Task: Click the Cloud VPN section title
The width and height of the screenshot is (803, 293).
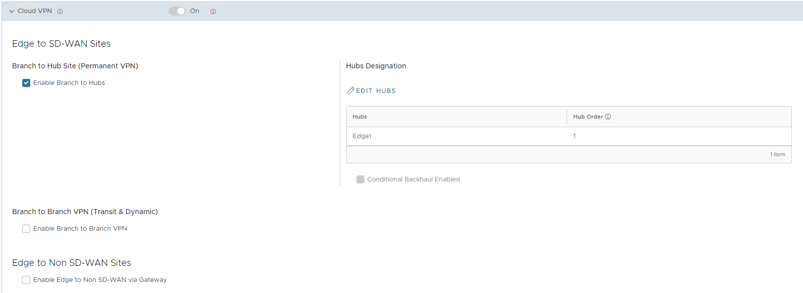Action: pyautogui.click(x=35, y=11)
